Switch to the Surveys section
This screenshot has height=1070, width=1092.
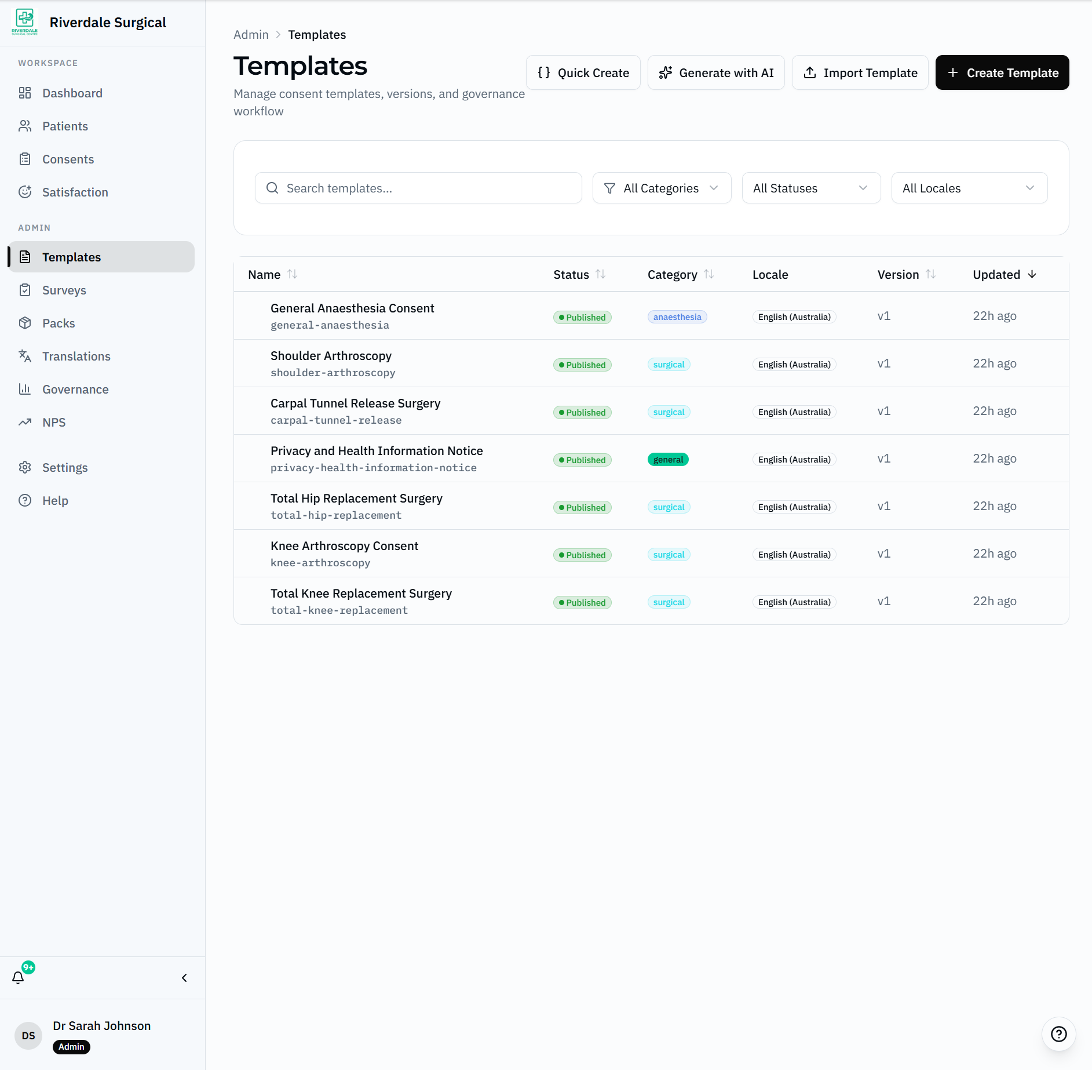click(x=64, y=290)
